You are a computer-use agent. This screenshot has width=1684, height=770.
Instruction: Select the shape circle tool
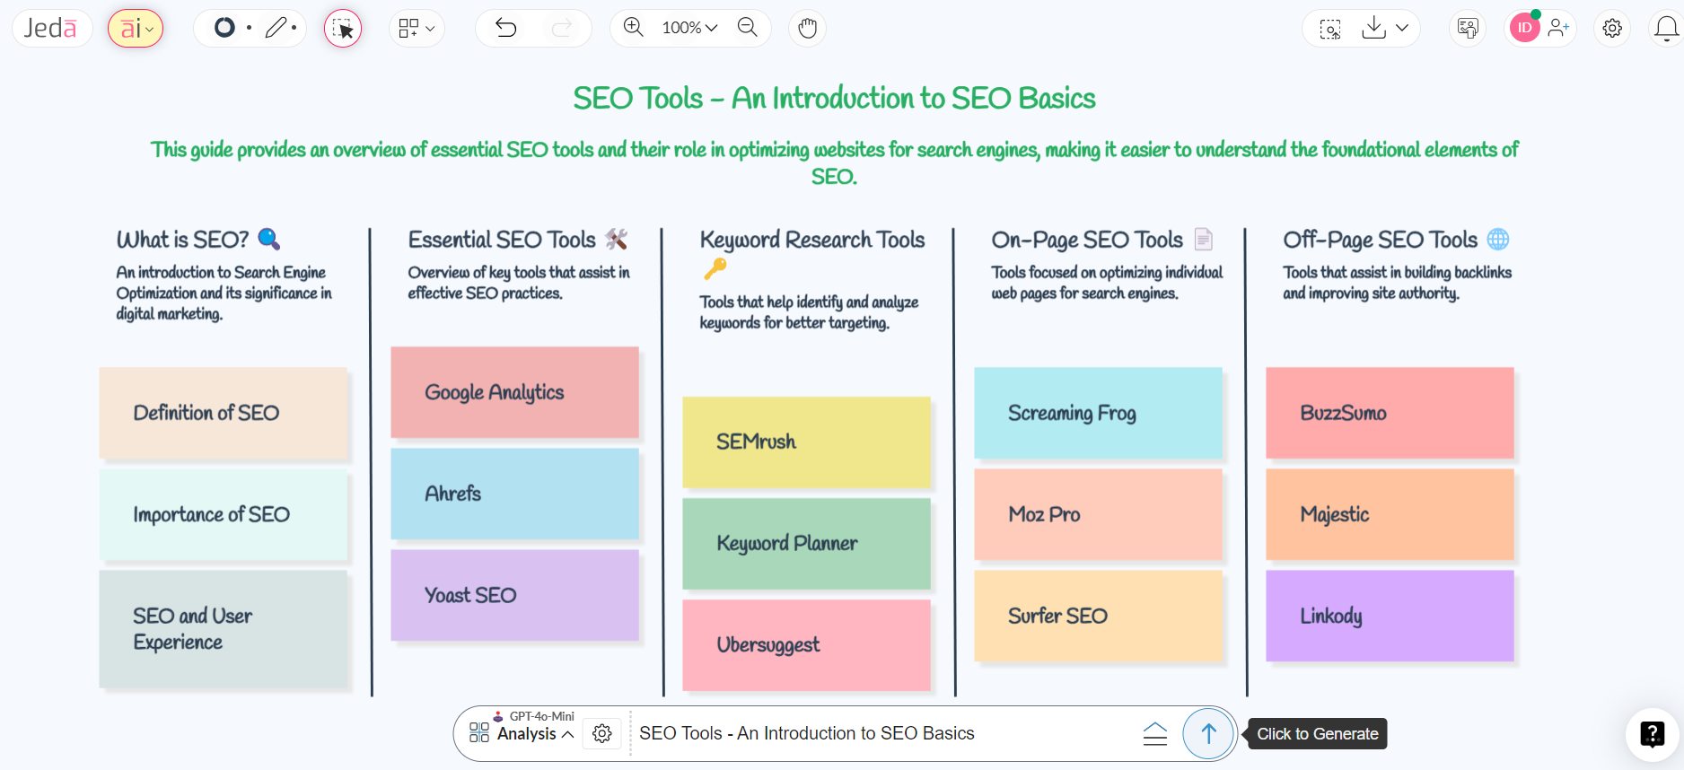tap(224, 28)
